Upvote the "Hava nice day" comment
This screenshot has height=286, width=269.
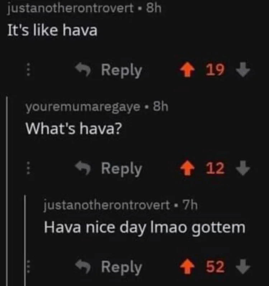point(187,267)
